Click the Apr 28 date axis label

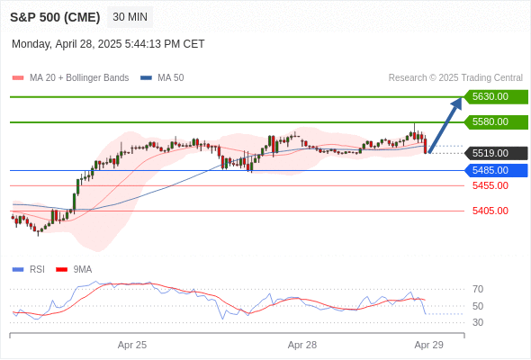[302, 345]
